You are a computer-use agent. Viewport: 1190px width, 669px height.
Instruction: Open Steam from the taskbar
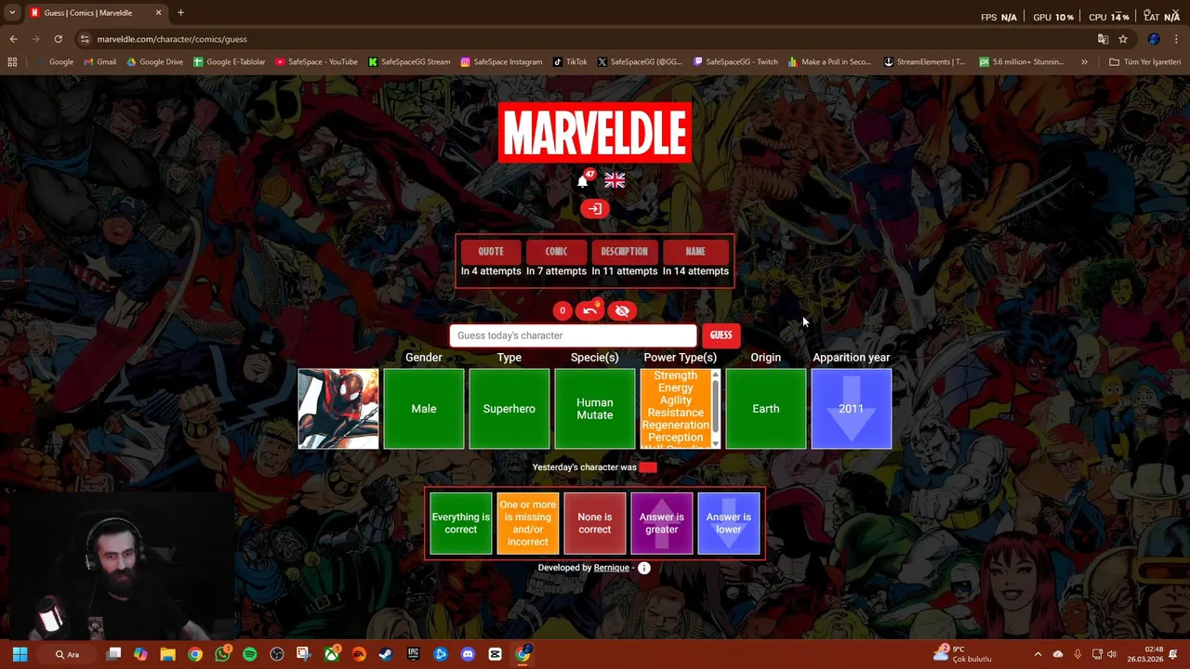point(386,654)
